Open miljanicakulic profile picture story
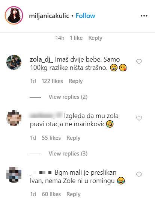Screen dimensions: 155x210 tap(14, 15)
